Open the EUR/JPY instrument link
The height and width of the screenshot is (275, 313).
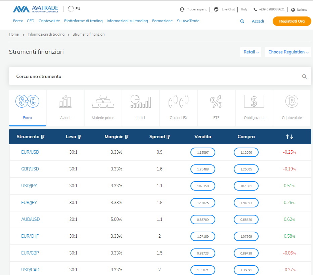tap(29, 202)
